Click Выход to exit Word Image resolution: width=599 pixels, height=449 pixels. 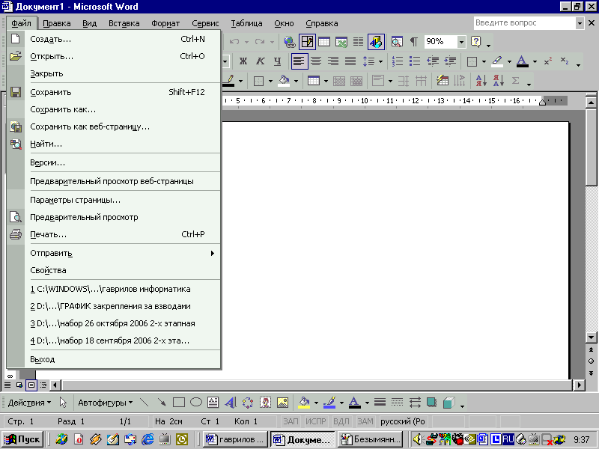point(122,359)
